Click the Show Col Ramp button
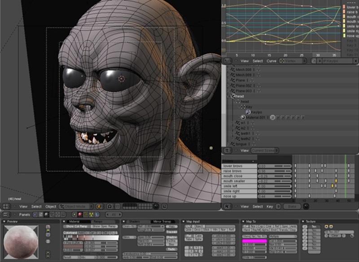Image resolution: width=359 pixels, height=262 pixels. pyautogui.click(x=76, y=226)
